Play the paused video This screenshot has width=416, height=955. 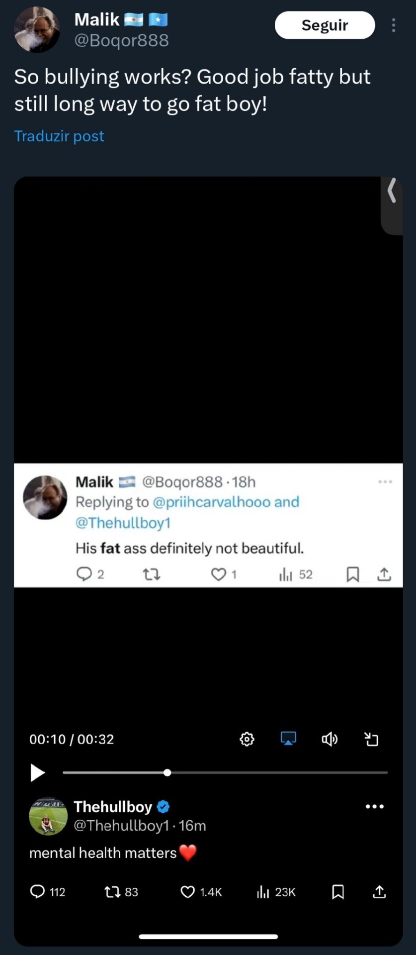[x=37, y=772]
